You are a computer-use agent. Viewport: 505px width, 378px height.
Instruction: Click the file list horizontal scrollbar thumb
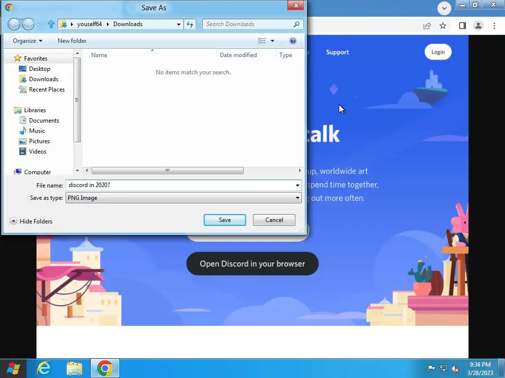(x=168, y=170)
